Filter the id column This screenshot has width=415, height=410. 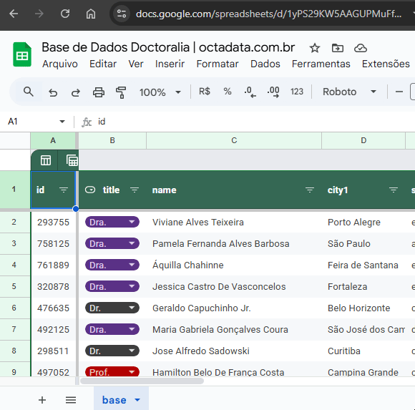pyautogui.click(x=64, y=190)
